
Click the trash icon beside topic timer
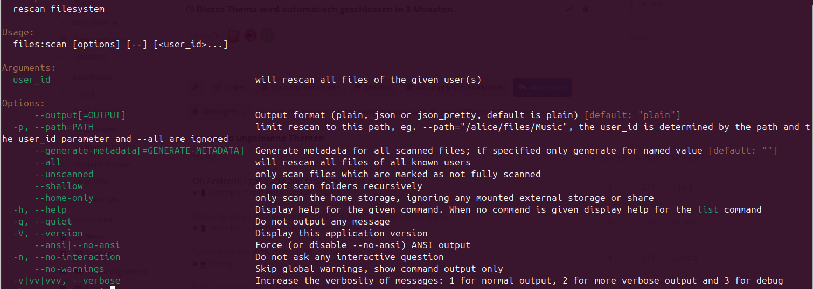coord(586,9)
